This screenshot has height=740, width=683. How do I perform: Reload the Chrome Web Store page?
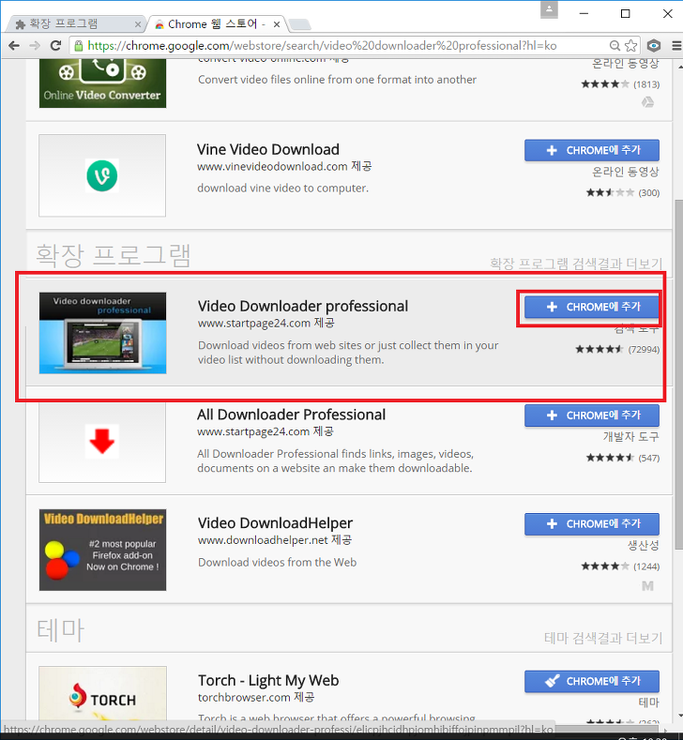pyautogui.click(x=55, y=46)
